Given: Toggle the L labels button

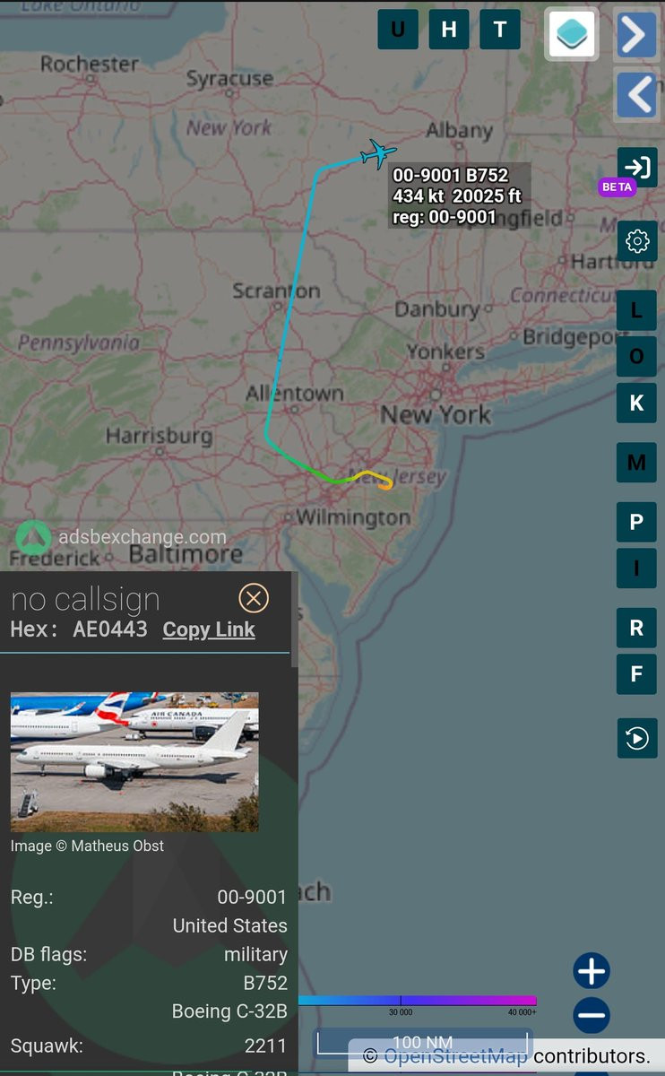Looking at the screenshot, I should (636, 310).
